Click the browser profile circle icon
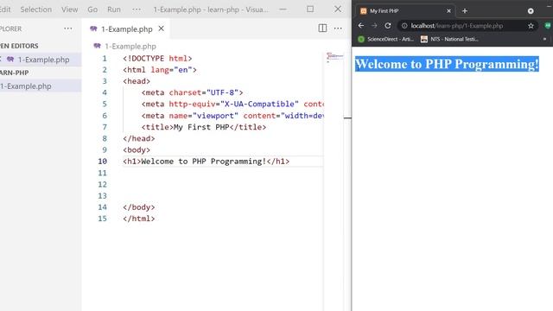Image resolution: width=553 pixels, height=311 pixels. [531, 11]
